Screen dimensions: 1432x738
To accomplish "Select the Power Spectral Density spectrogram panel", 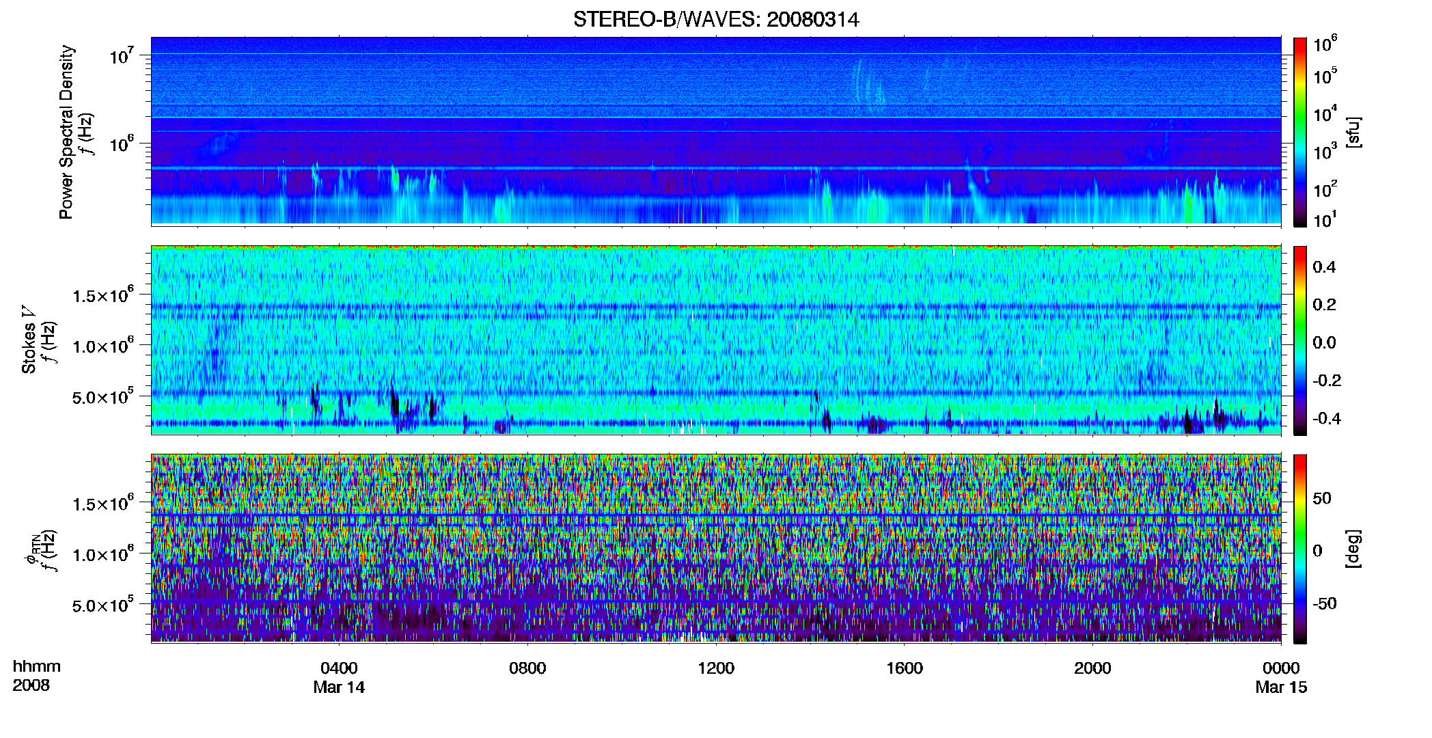I will (716, 131).
